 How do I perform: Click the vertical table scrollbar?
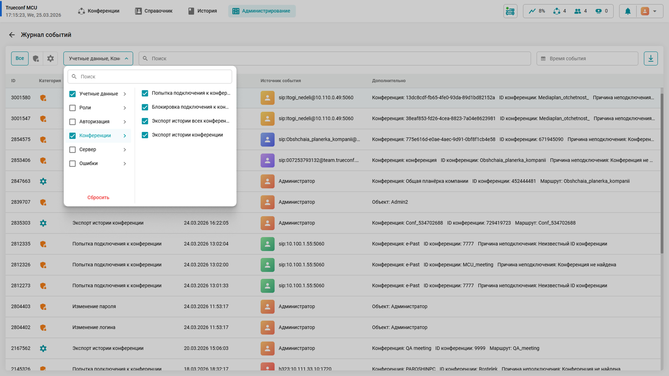[662, 173]
